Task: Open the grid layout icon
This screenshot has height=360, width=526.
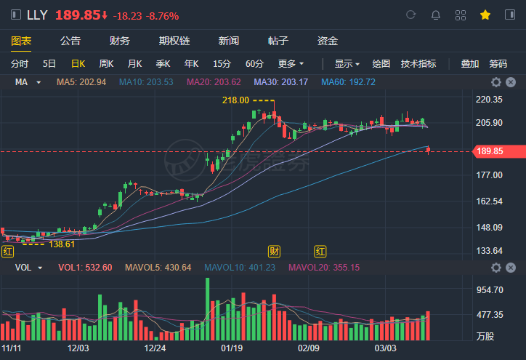Action: (460, 15)
